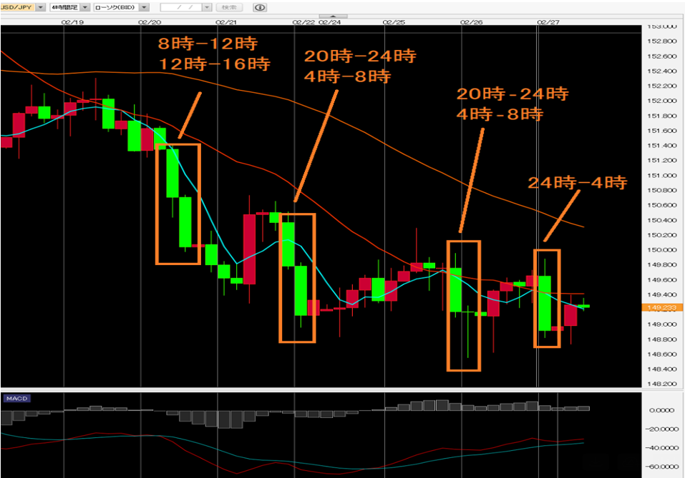Screen dimensions: 685x478
Task: Click the date input field
Action: 180,7
